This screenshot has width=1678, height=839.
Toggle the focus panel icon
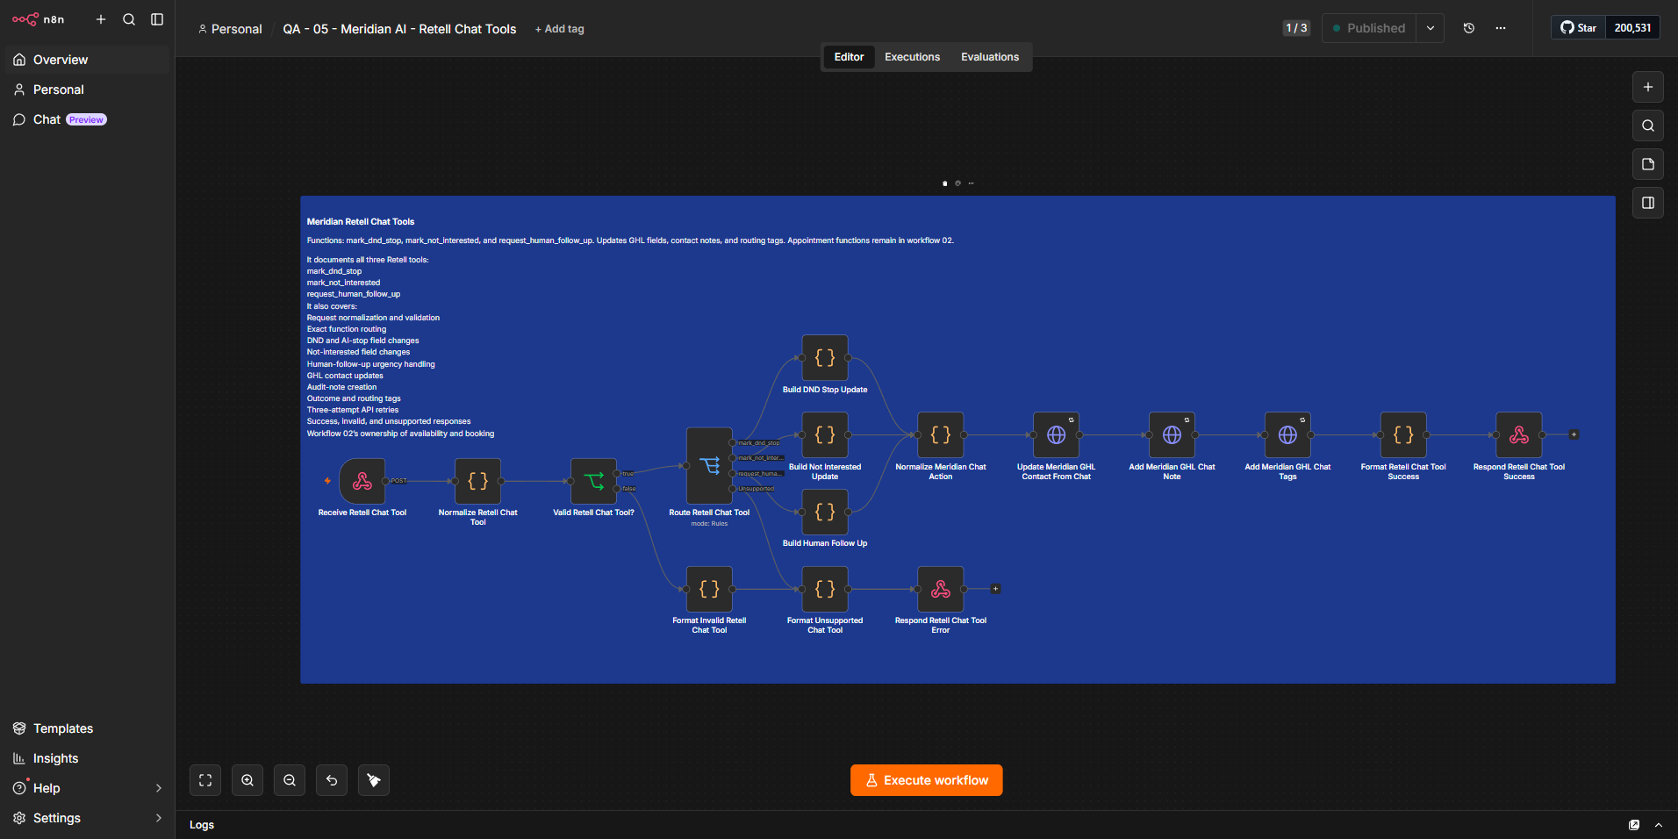coord(1648,203)
